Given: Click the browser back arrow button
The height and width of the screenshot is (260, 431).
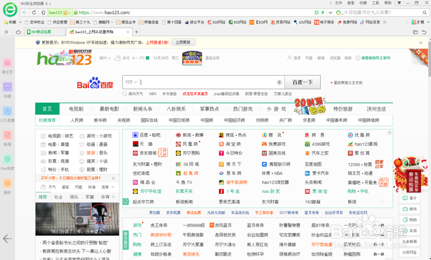Looking at the screenshot, I should point(25,13).
